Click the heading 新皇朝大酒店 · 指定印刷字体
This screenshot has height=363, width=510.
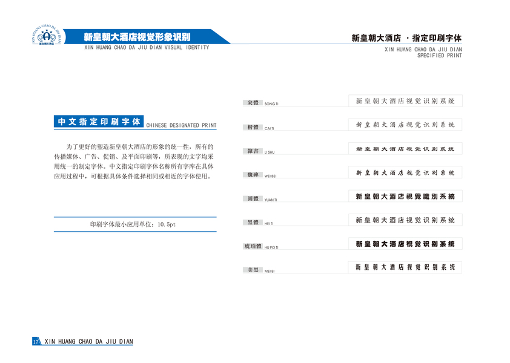[x=406, y=38]
